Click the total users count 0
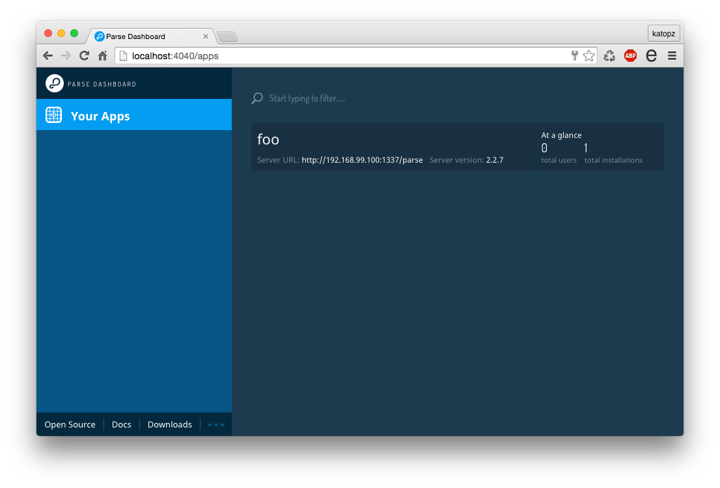The width and height of the screenshot is (720, 488). [544, 148]
